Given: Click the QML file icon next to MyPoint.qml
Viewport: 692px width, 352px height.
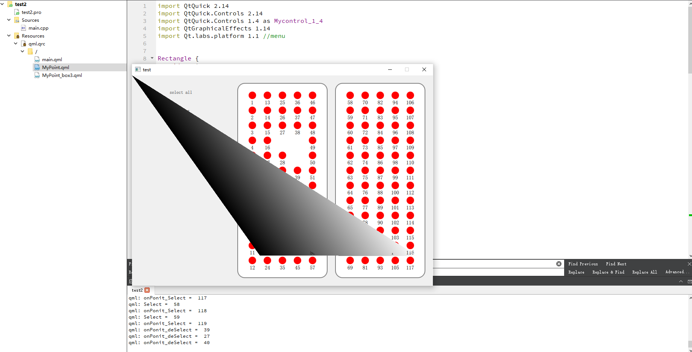Looking at the screenshot, I should (x=38, y=67).
